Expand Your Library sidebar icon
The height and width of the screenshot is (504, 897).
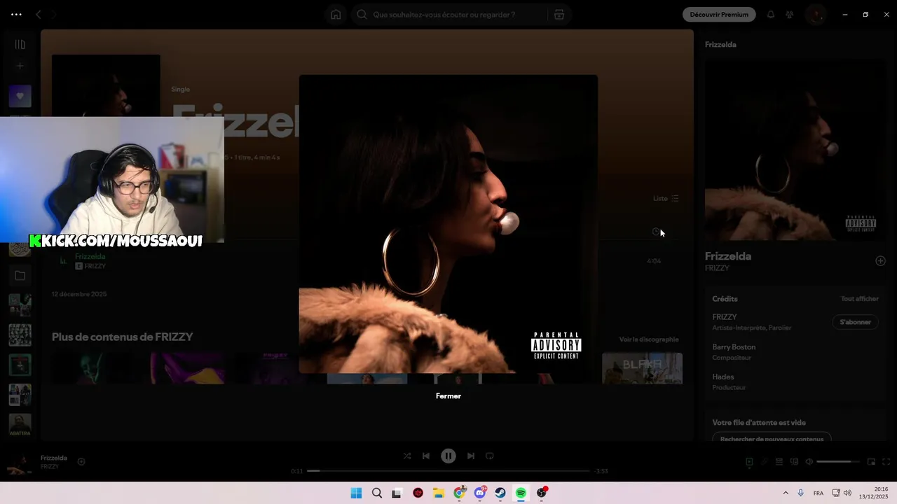(20, 44)
